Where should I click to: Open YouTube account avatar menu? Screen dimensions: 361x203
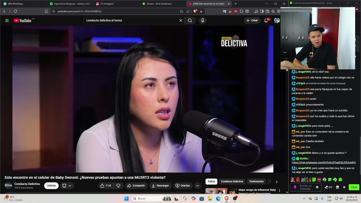click(277, 20)
